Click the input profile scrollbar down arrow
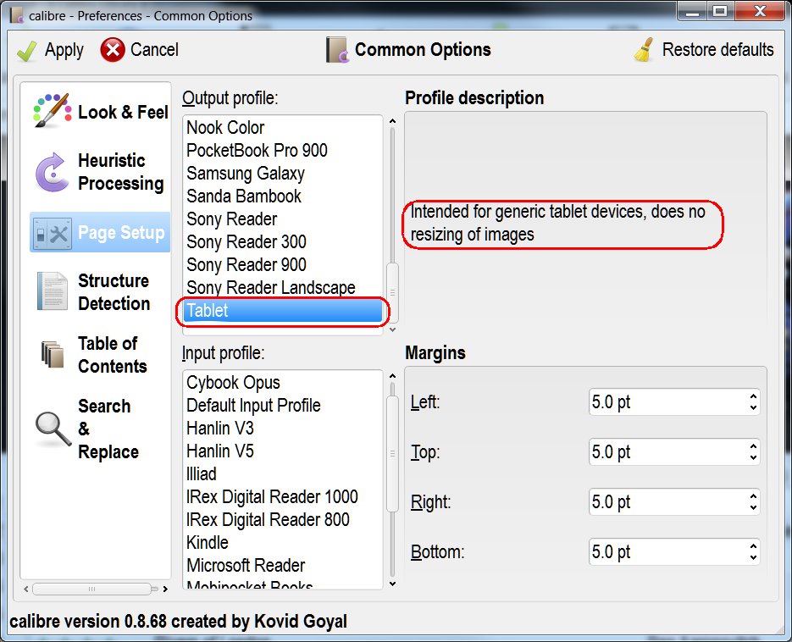792x642 pixels. point(392,584)
